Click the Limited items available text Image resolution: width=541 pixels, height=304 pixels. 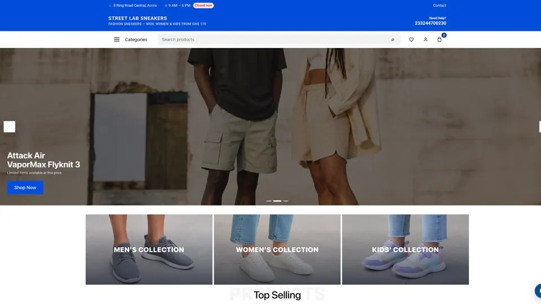point(34,173)
